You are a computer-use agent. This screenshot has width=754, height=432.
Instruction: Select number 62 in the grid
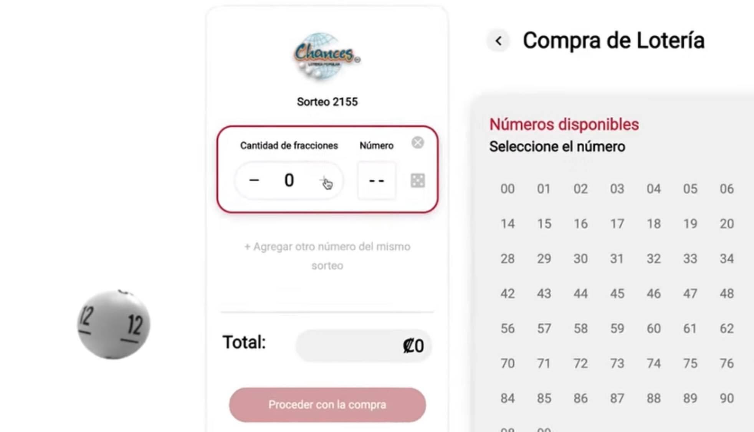click(726, 329)
